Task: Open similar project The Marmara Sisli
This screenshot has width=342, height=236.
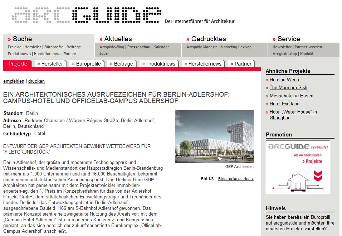Action: [x=288, y=87]
